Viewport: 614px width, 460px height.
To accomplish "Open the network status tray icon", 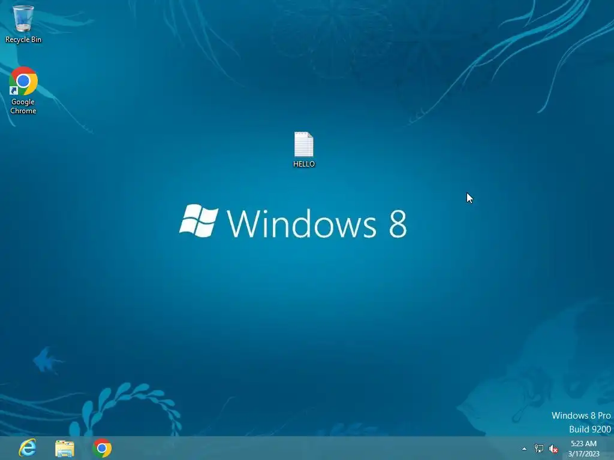I will click(539, 449).
